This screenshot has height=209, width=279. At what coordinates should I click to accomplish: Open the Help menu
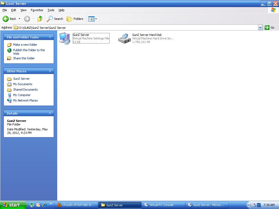click(61, 10)
